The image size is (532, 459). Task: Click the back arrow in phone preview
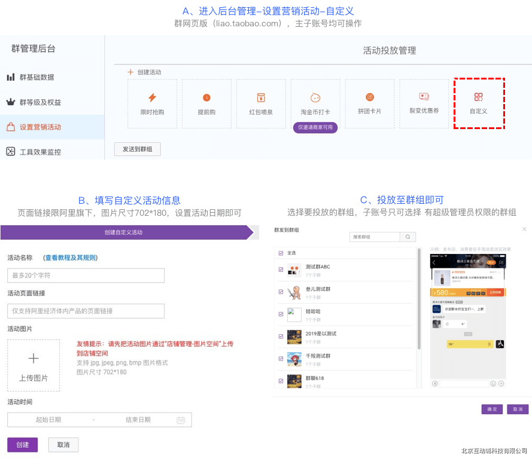[434, 262]
